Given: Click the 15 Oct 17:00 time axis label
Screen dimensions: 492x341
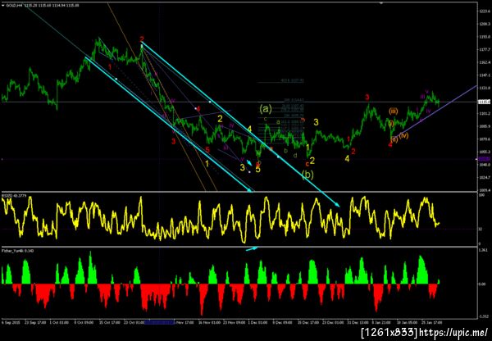Looking at the screenshot, I should (109, 322).
